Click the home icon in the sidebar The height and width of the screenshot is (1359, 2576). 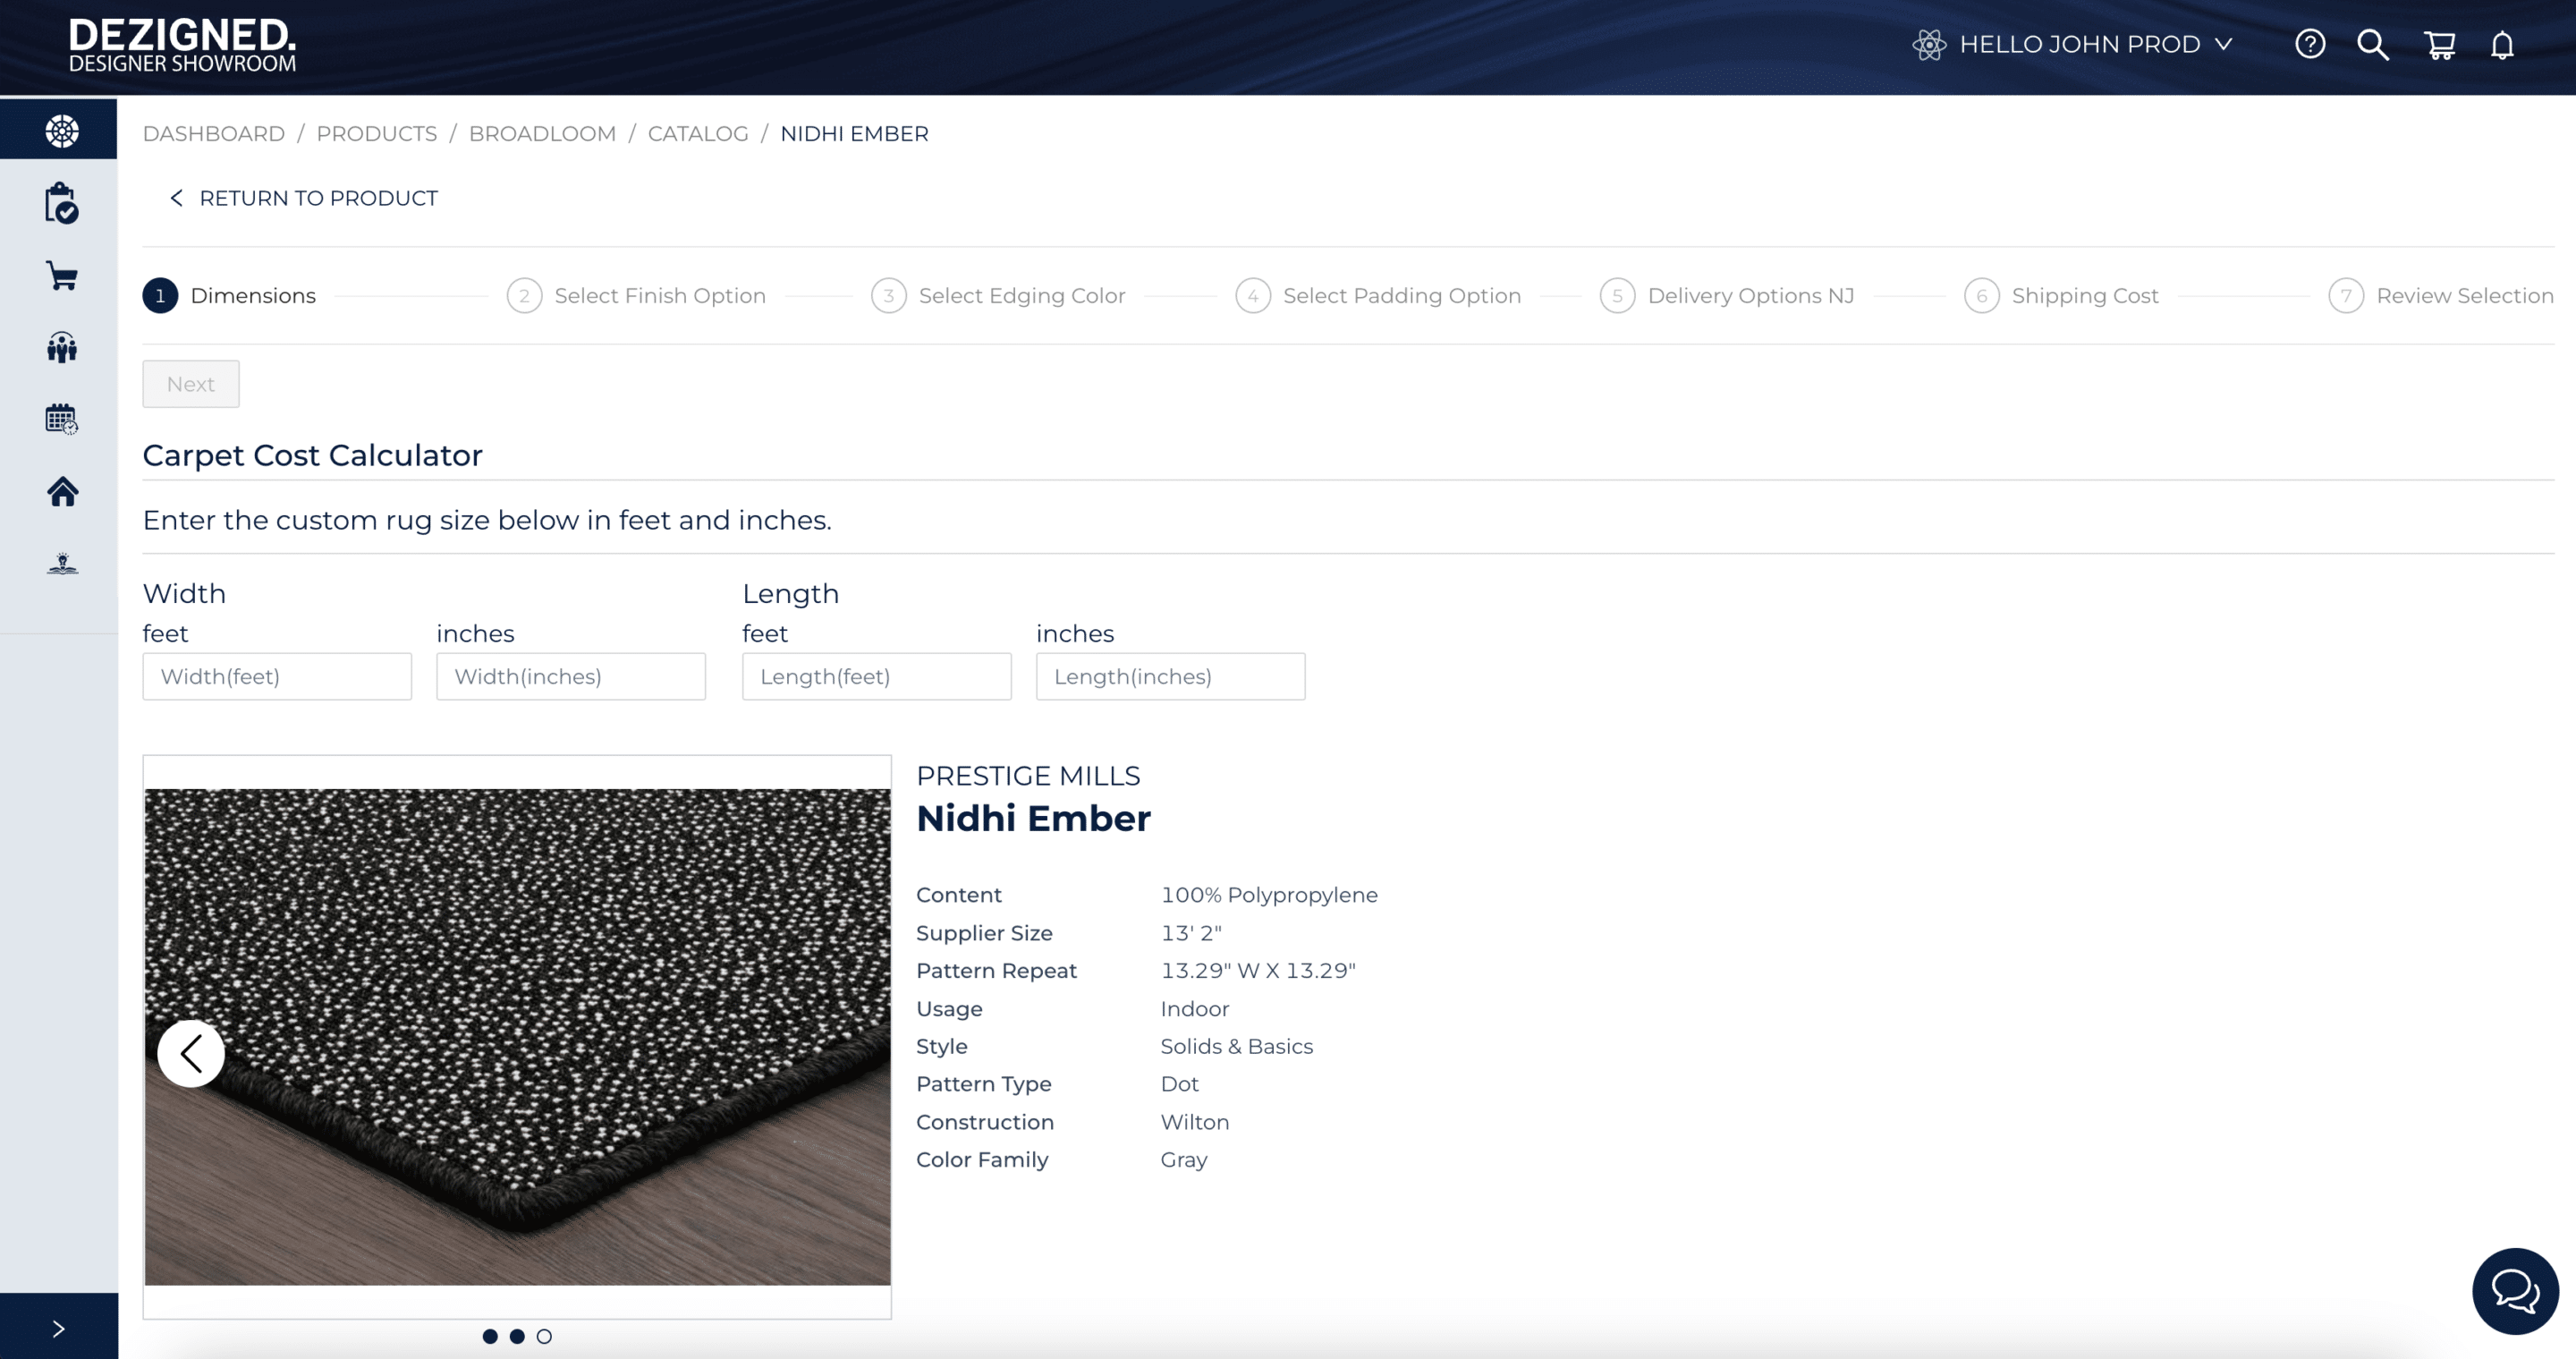click(x=60, y=491)
